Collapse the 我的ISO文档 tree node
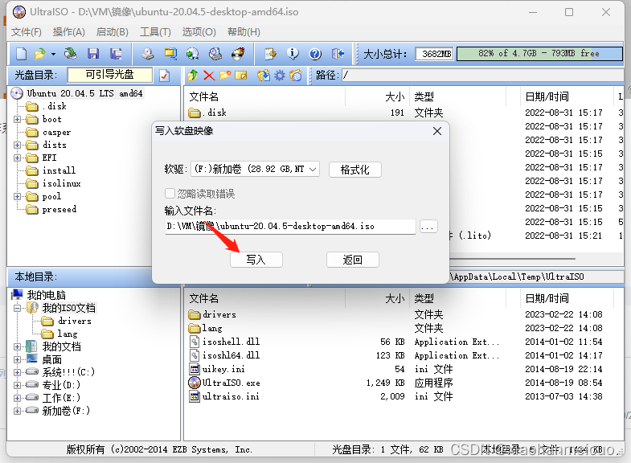The height and width of the screenshot is (463, 631). [17, 308]
